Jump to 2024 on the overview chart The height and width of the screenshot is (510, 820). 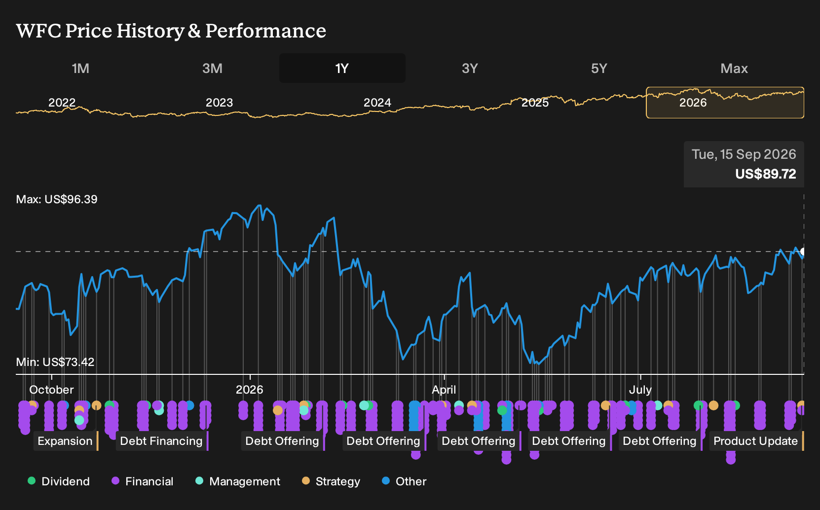point(377,103)
